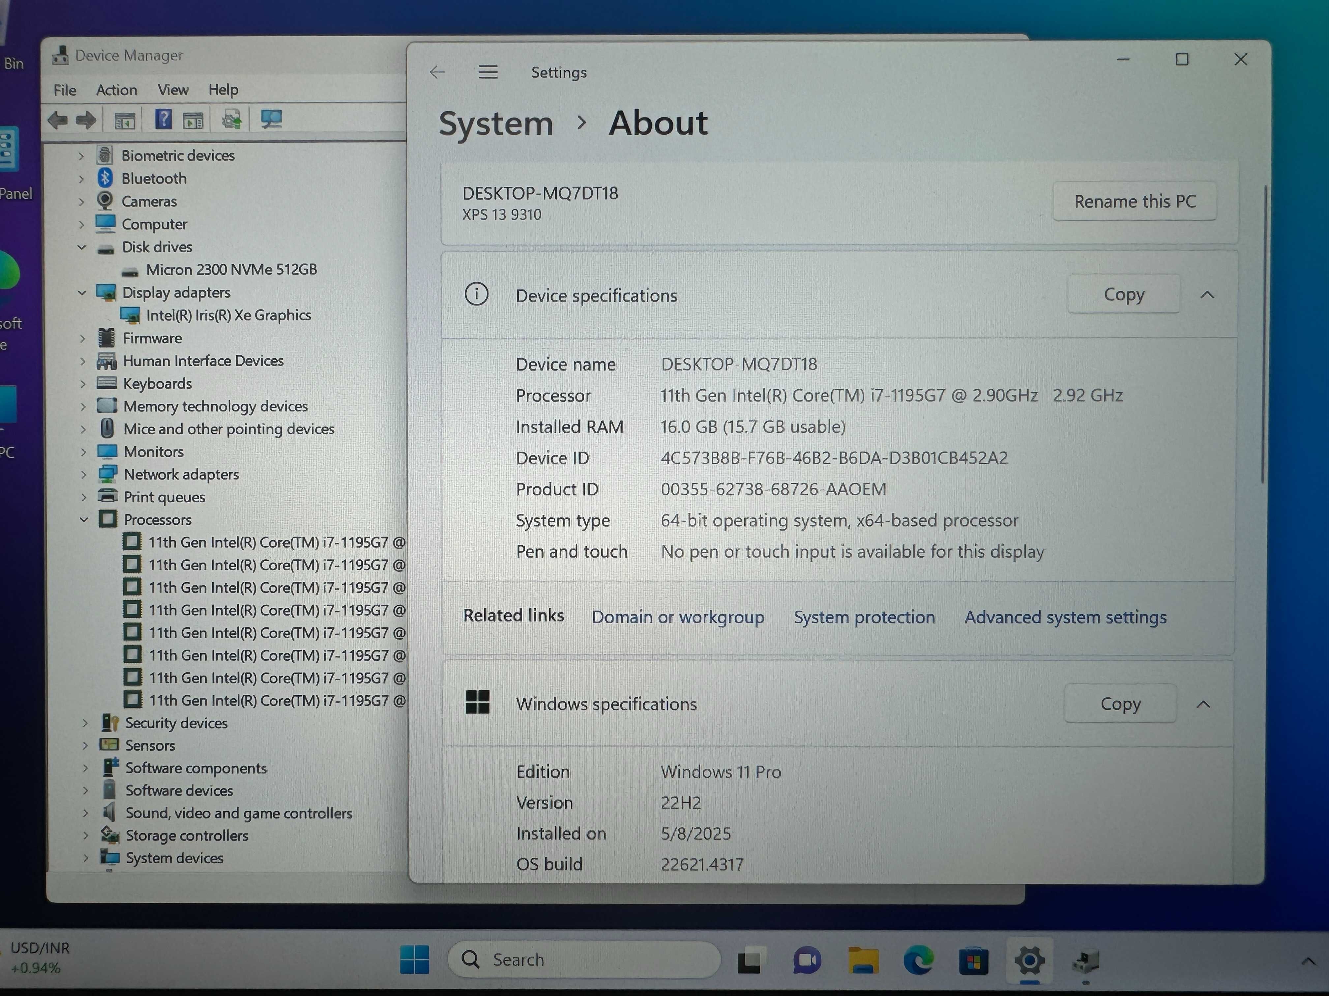Expand the Security devices node

85,723
